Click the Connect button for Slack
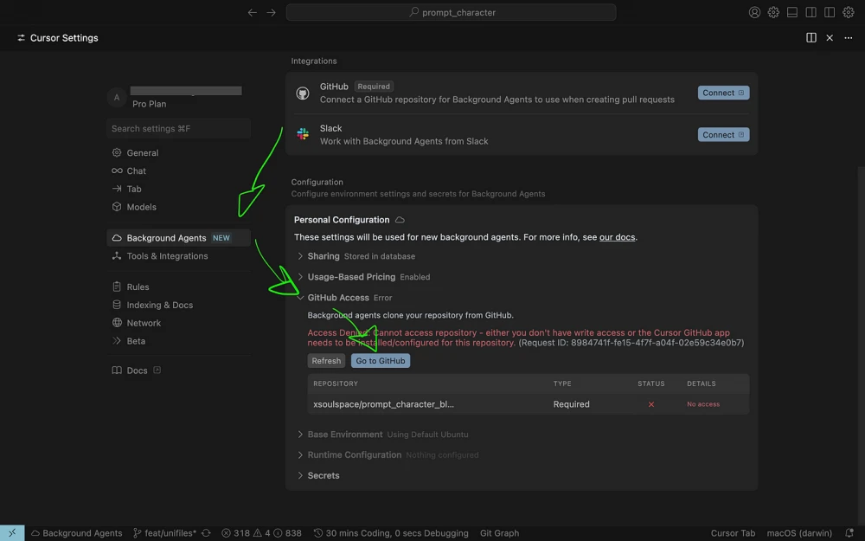The height and width of the screenshot is (541, 865). click(x=723, y=135)
